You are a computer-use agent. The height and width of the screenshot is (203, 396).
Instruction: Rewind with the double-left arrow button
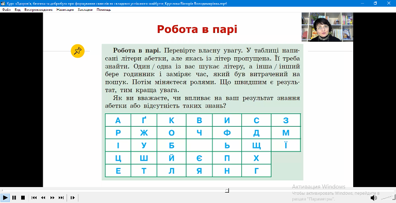pyautogui.click(x=43, y=198)
